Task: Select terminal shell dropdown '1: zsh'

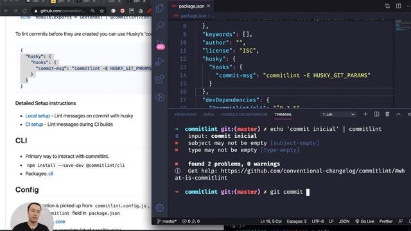Action: (338, 114)
